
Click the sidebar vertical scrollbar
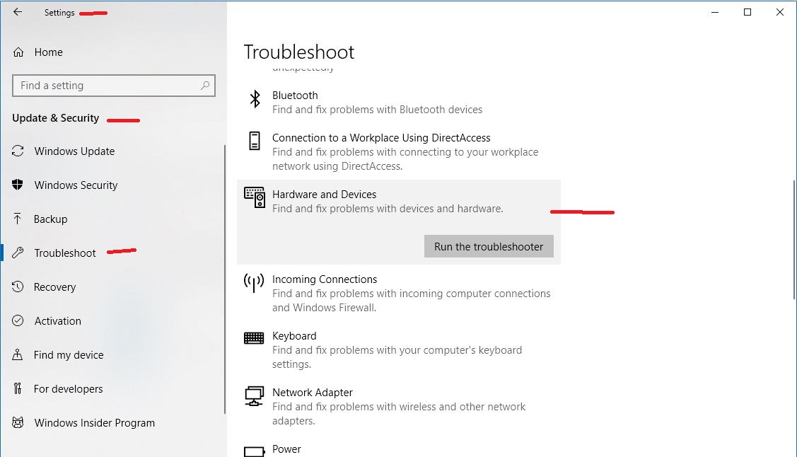pyautogui.click(x=225, y=279)
